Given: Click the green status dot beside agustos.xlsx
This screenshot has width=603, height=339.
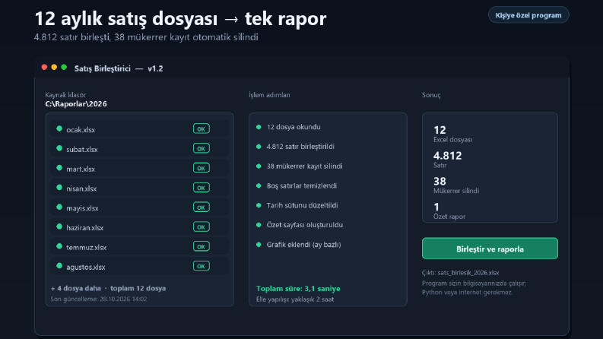Looking at the screenshot, I should [x=59, y=266].
